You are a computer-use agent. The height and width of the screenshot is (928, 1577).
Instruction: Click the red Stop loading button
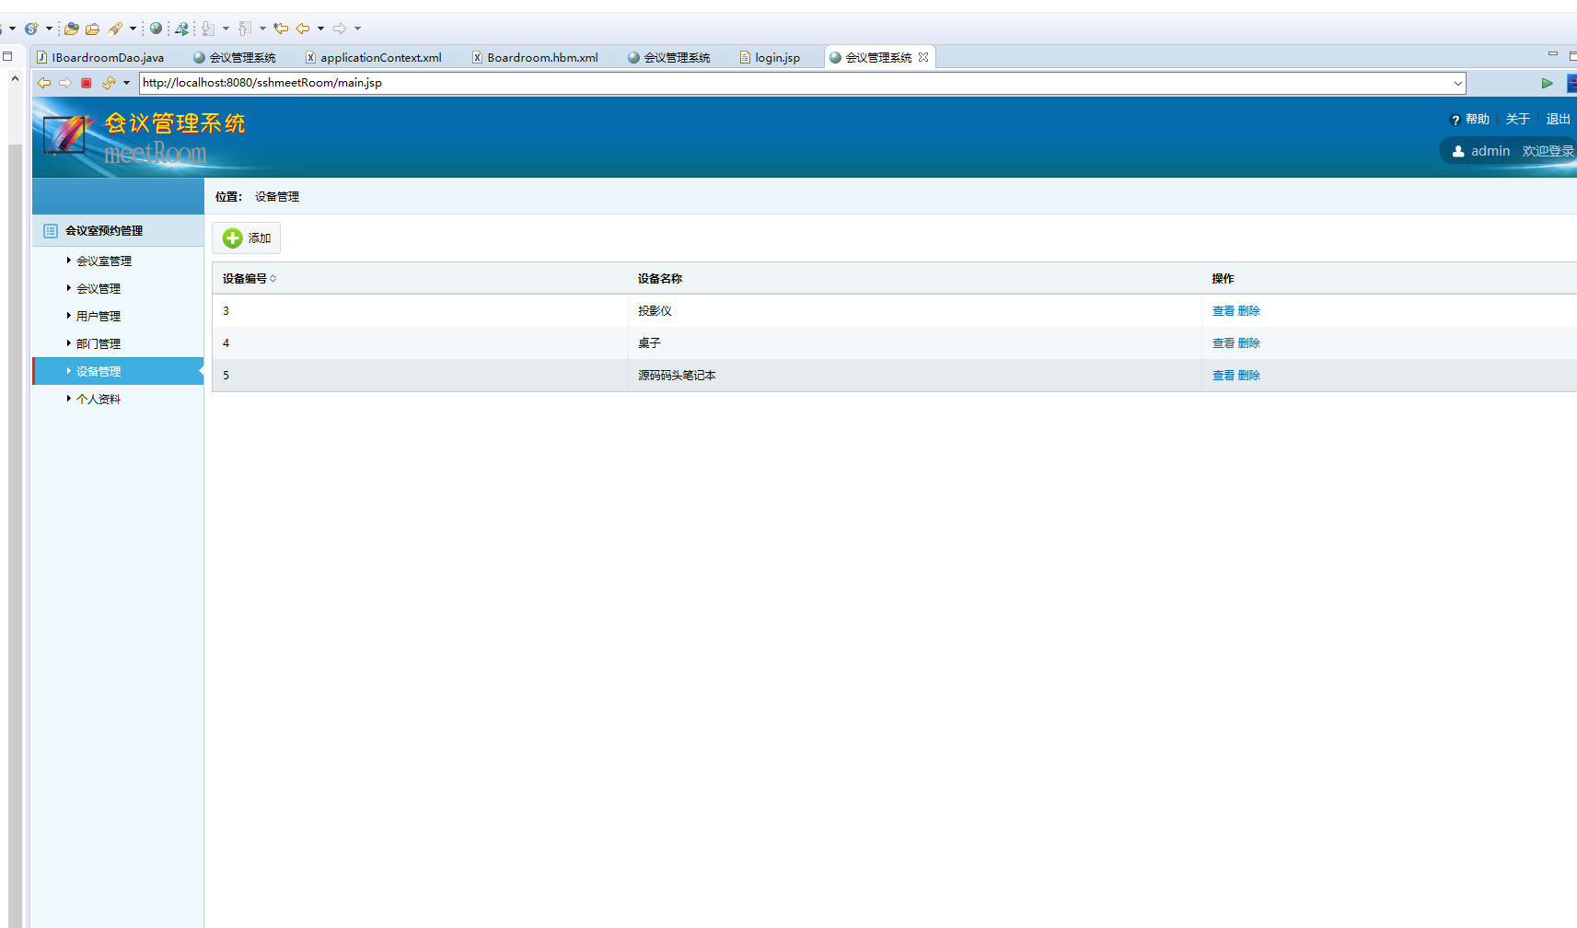pyautogui.click(x=87, y=83)
